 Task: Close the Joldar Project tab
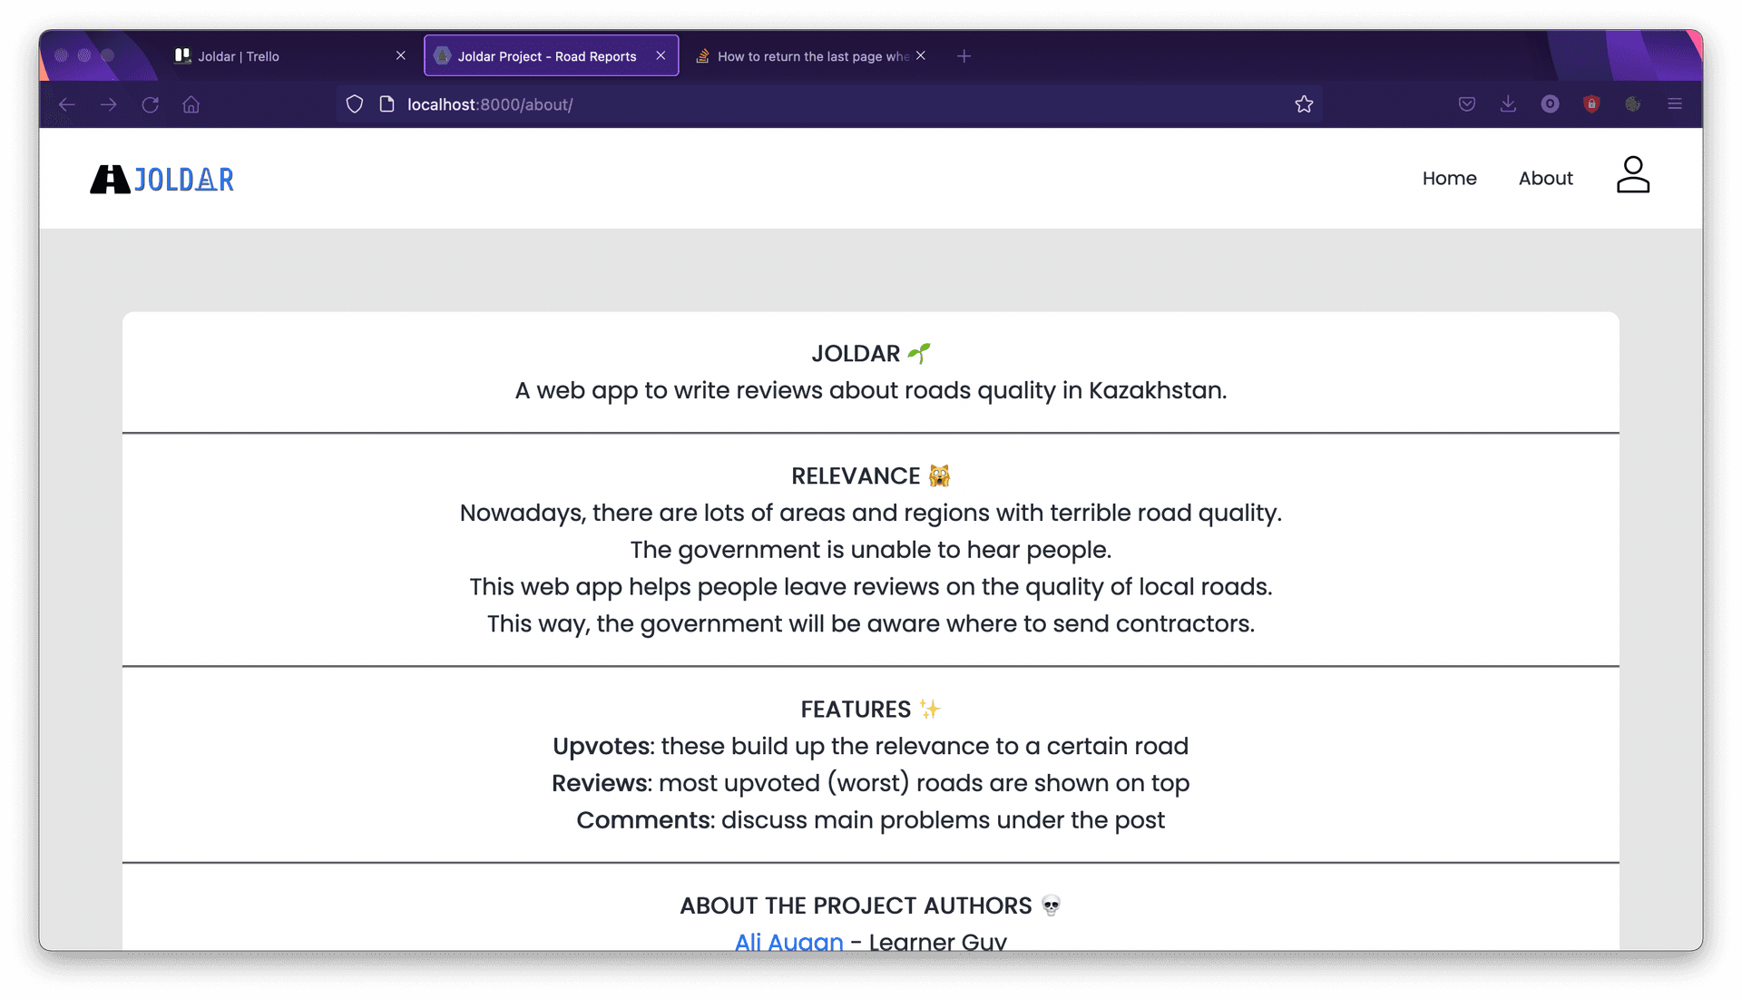pyautogui.click(x=661, y=56)
